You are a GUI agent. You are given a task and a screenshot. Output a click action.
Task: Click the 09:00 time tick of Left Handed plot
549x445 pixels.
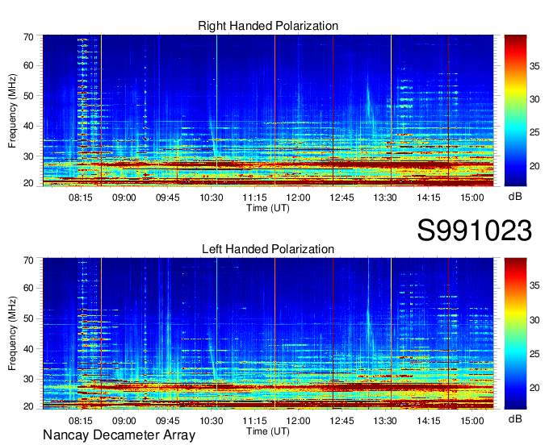click(124, 421)
